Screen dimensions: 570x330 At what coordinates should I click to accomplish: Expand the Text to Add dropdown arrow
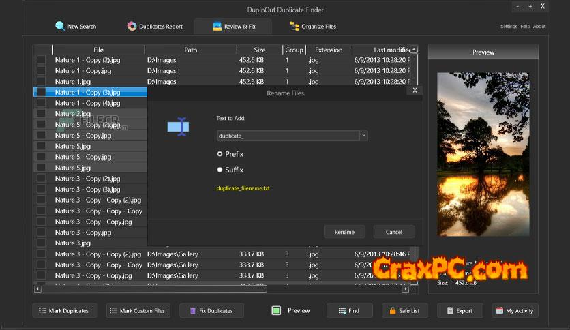(x=363, y=136)
